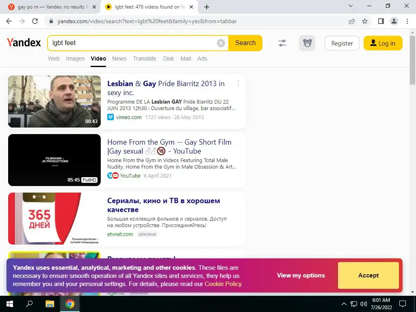The width and height of the screenshot is (416, 312).
Task: Open Windows taskbar search
Action: tap(29, 304)
